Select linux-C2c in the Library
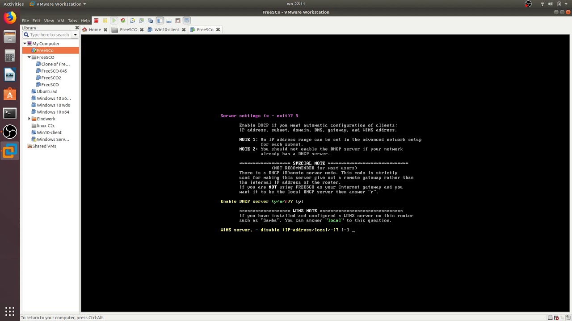Image resolution: width=572 pixels, height=321 pixels. [43, 126]
